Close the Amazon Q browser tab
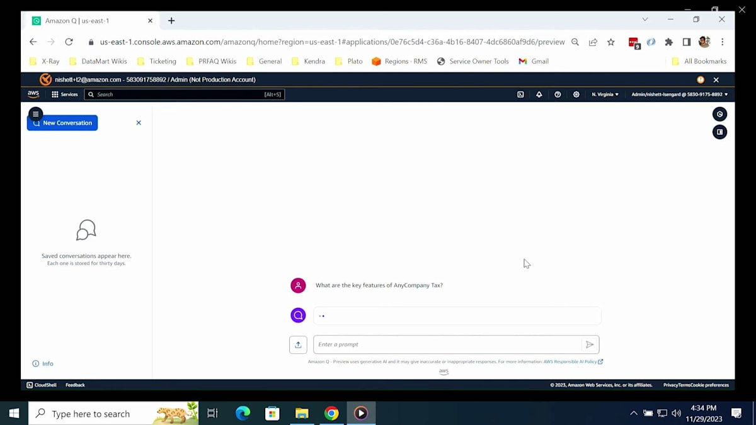 pyautogui.click(x=150, y=21)
